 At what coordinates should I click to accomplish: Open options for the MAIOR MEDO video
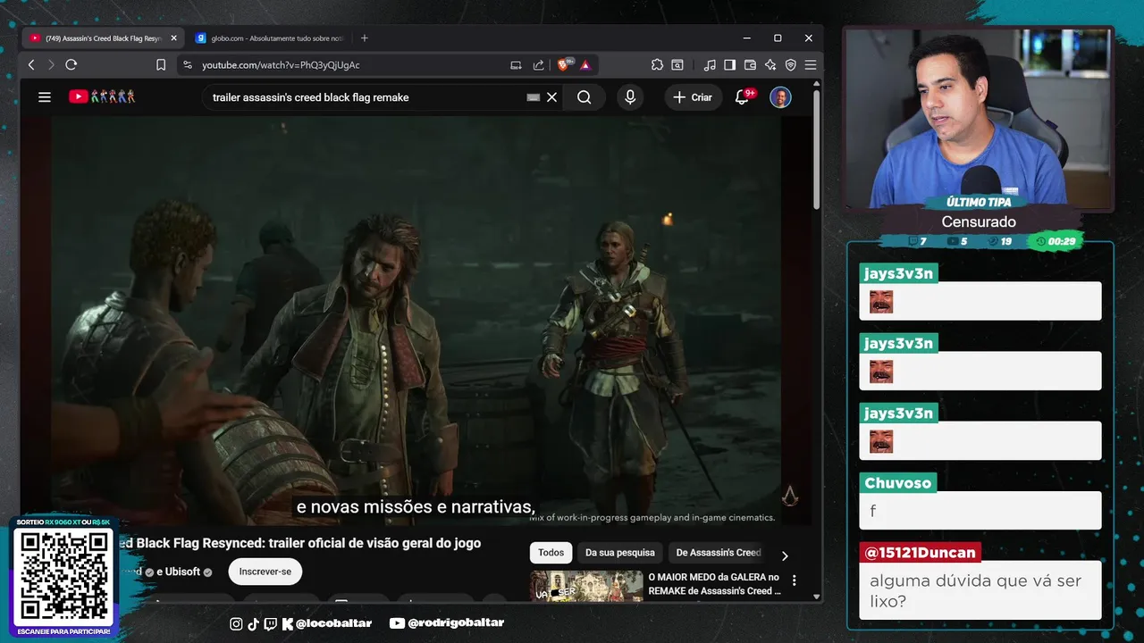click(794, 580)
